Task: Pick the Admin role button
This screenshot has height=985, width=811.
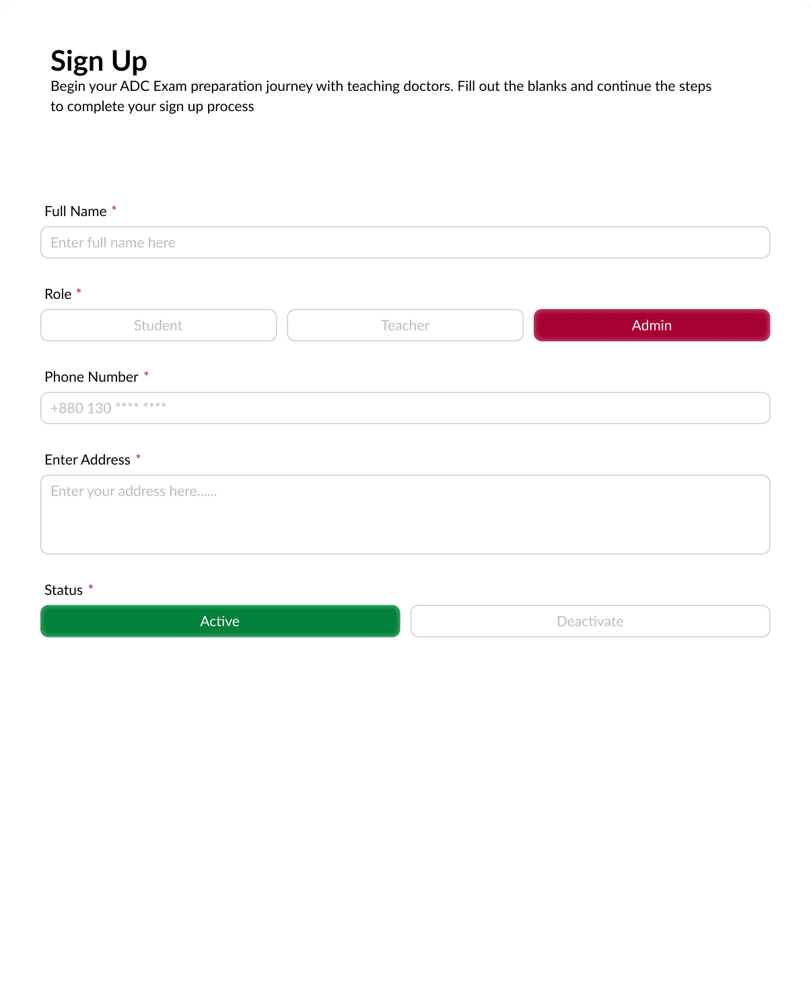Action: point(651,325)
